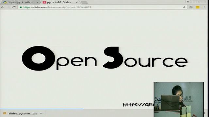
Task: View site security padlock info
Action: coord(21,7)
